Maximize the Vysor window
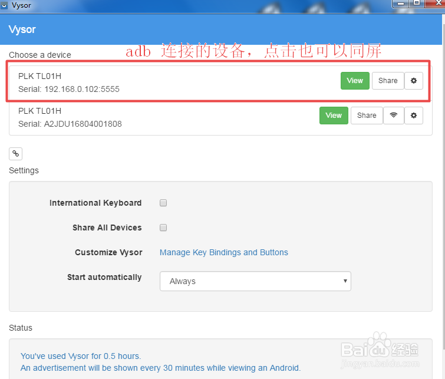This screenshot has width=445, height=379. (416, 4)
